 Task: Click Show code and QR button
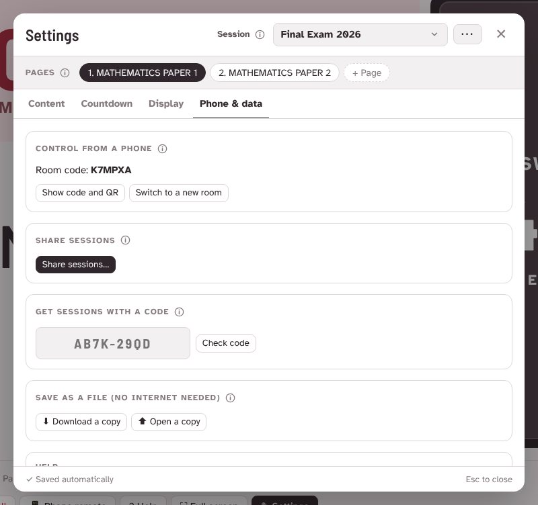click(x=80, y=193)
